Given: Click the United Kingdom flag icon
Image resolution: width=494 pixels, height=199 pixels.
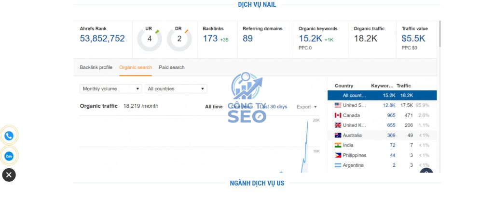Looking at the screenshot, I should [x=338, y=125].
